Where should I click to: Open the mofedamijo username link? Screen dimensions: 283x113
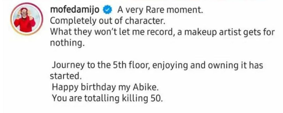coord(77,10)
